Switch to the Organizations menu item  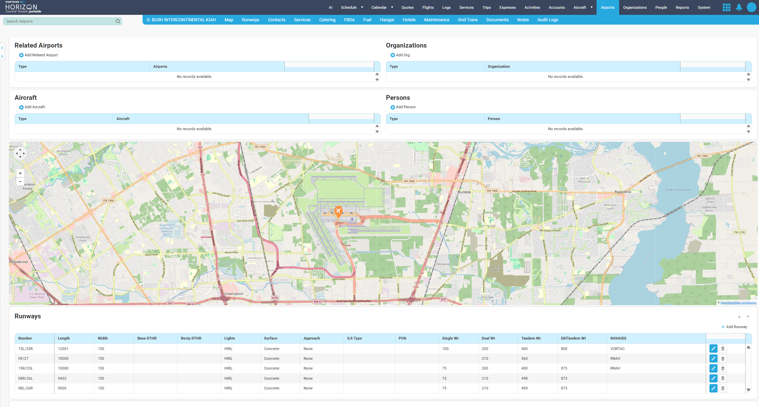tap(635, 7)
